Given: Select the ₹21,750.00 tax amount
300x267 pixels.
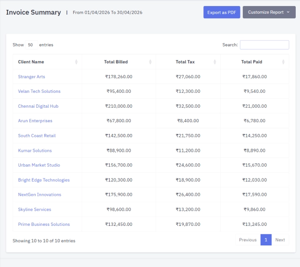Looking at the screenshot, I should point(188,135).
